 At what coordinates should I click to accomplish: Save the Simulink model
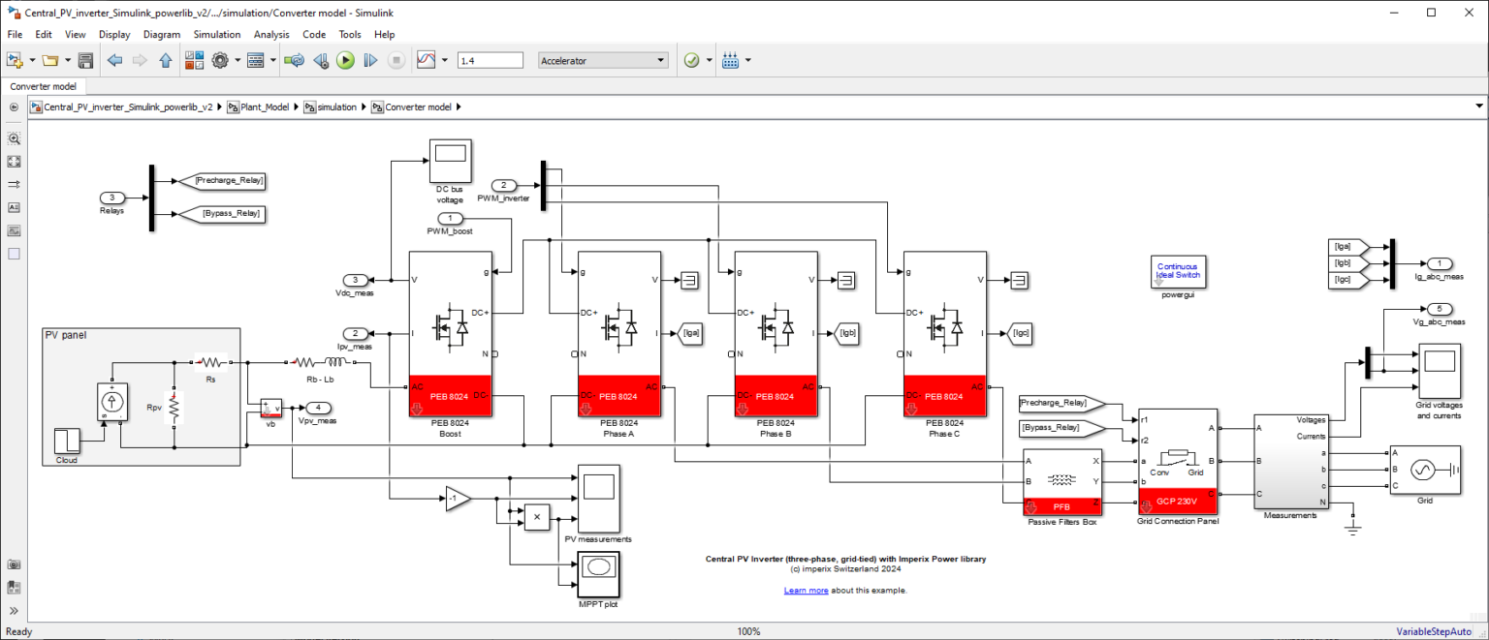pyautogui.click(x=85, y=59)
